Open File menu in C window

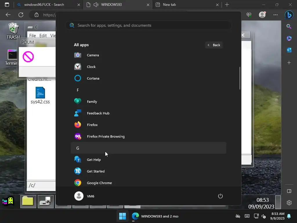pos(32,36)
